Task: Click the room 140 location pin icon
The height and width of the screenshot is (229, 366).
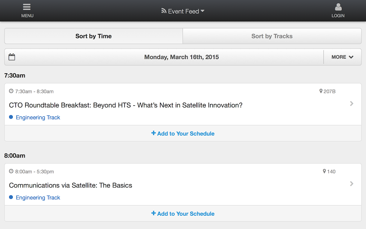Action: pos(324,171)
